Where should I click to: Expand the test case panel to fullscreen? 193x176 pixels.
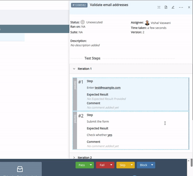point(159,7)
